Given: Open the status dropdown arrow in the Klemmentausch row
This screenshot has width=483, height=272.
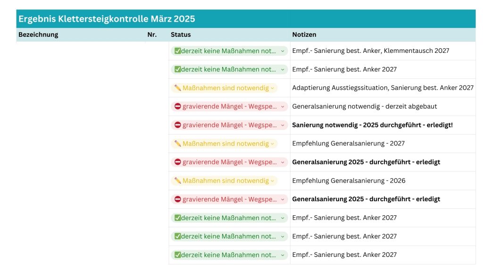Looking at the screenshot, I should tap(283, 51).
